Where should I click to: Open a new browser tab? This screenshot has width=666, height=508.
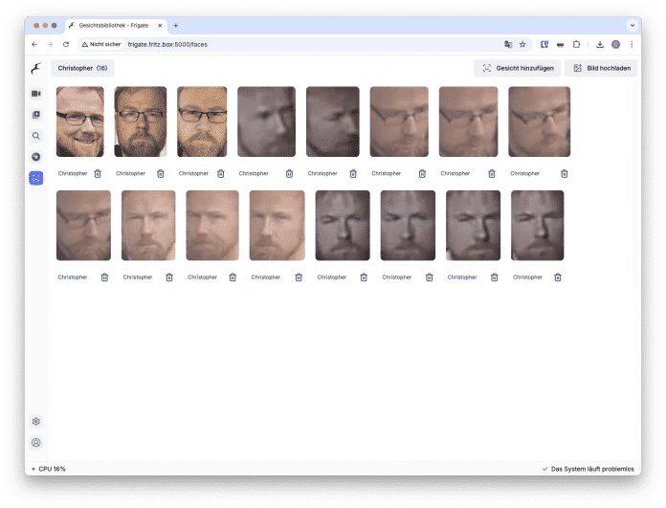tap(176, 26)
